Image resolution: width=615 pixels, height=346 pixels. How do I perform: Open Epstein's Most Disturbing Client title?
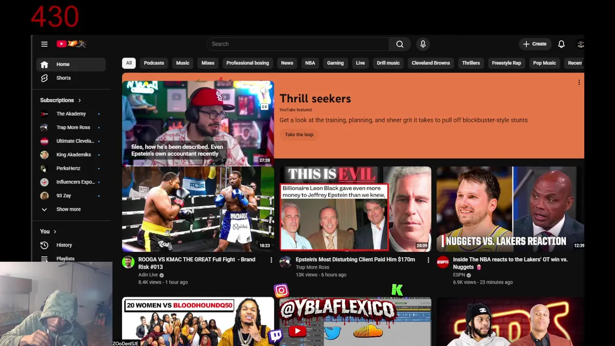point(355,259)
